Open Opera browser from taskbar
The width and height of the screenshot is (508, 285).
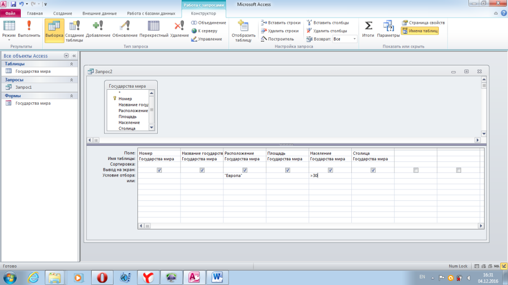(x=102, y=277)
